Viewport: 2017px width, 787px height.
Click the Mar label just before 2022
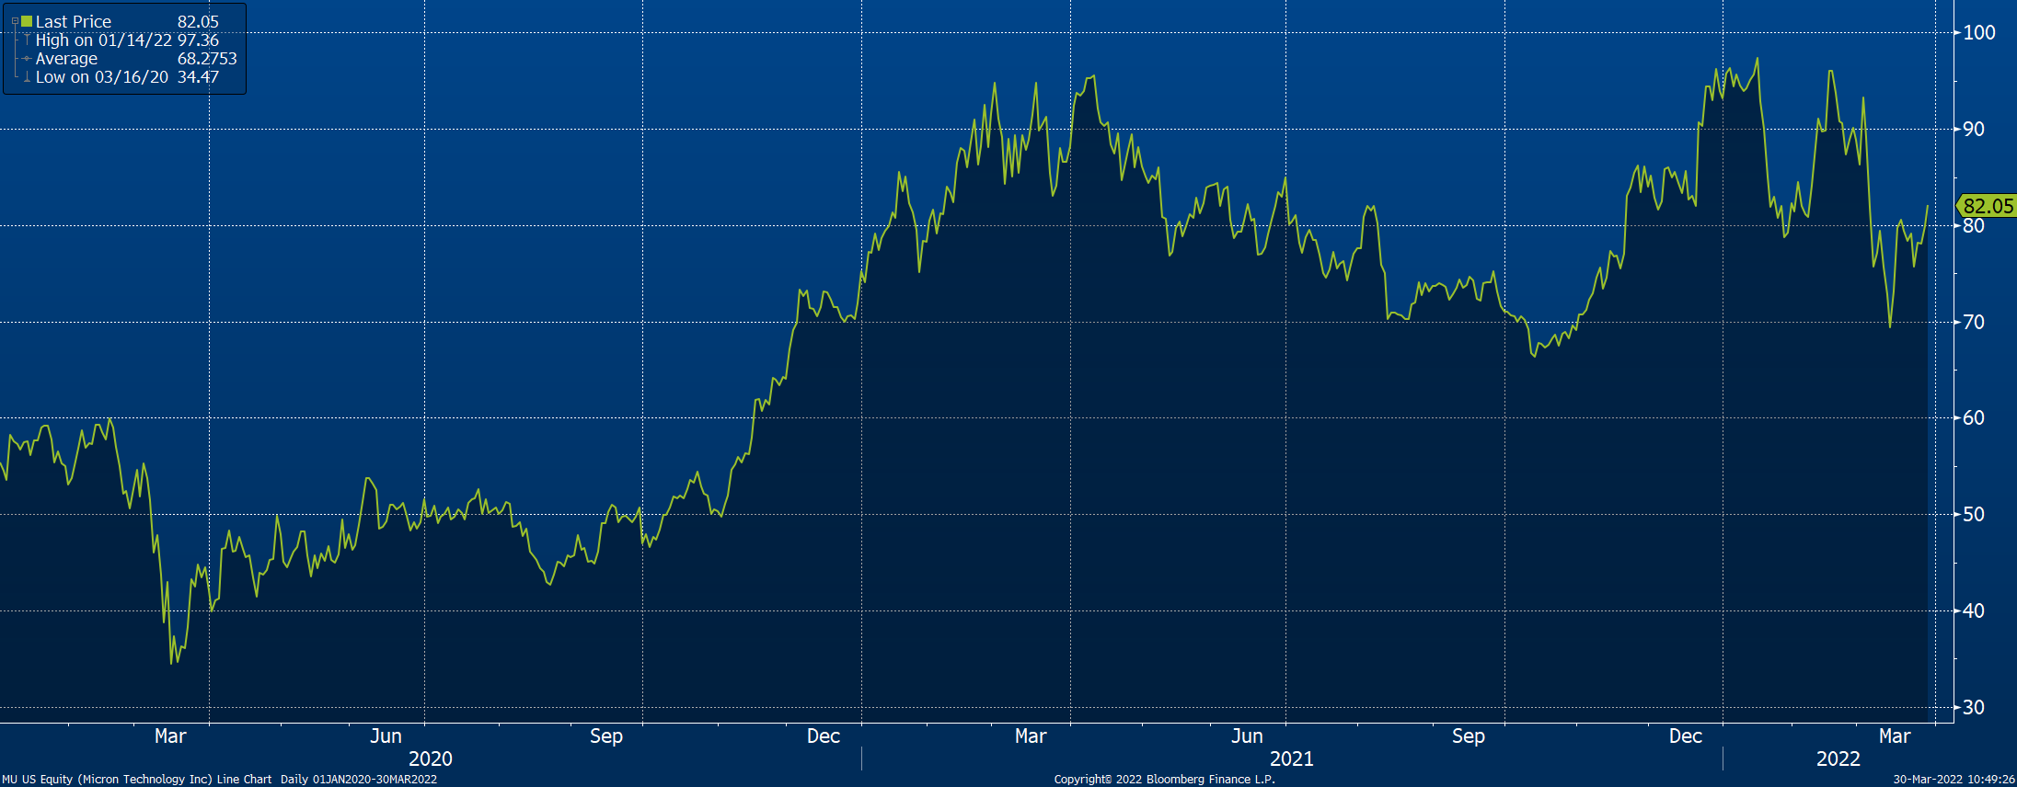click(x=1895, y=736)
